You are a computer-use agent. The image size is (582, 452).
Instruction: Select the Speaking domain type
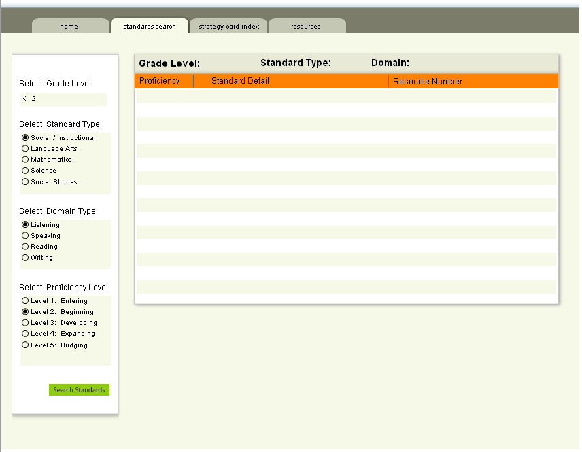pos(25,236)
